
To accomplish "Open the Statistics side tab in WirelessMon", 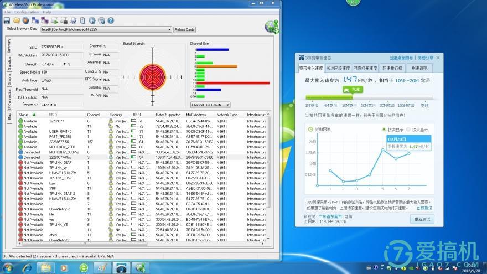I will pyautogui.click(x=9, y=63).
